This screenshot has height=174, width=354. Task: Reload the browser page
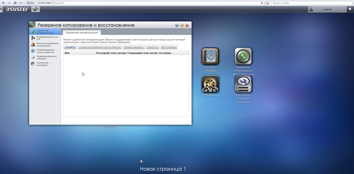pos(15,3)
